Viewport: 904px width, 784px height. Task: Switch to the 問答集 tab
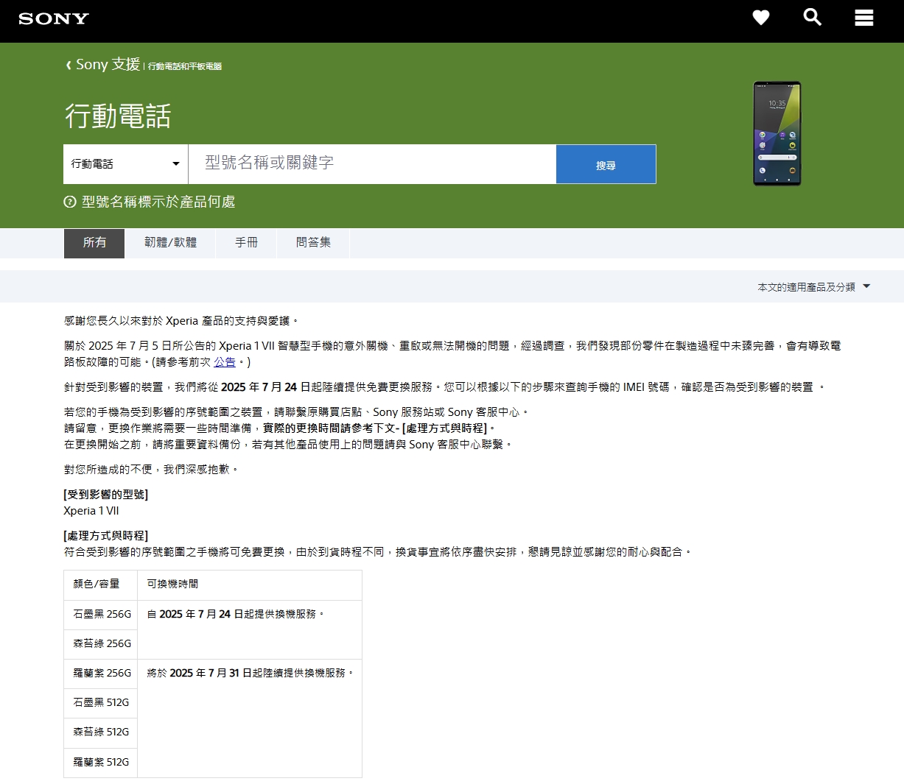(313, 243)
